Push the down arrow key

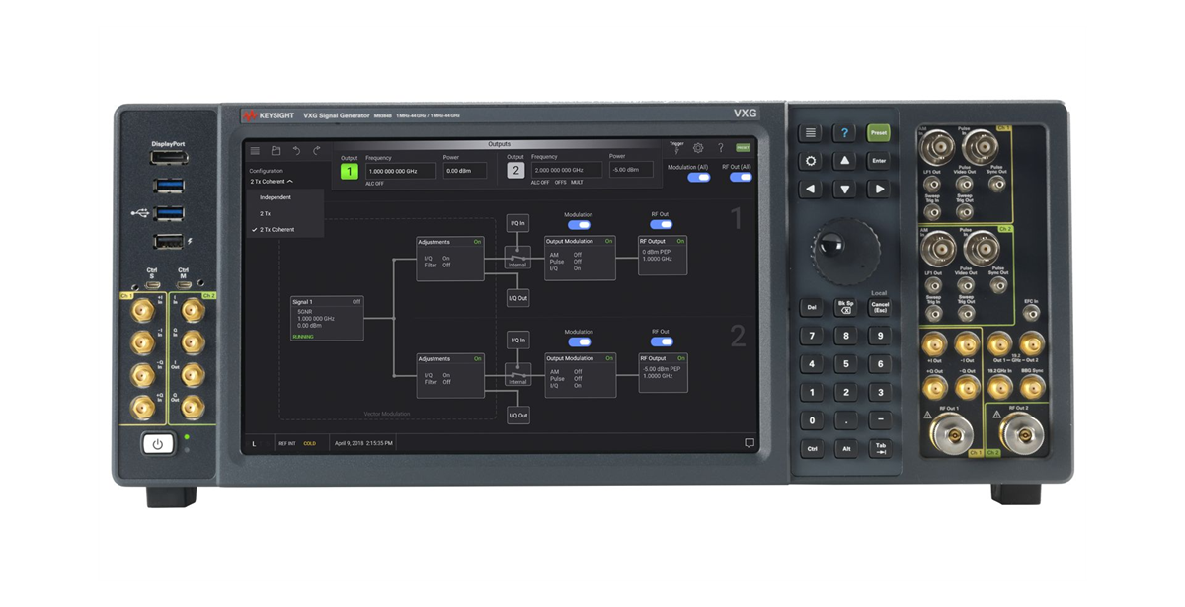(844, 189)
